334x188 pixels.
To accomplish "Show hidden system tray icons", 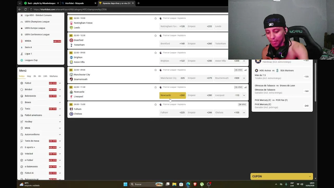I will pyautogui.click(x=276, y=184).
